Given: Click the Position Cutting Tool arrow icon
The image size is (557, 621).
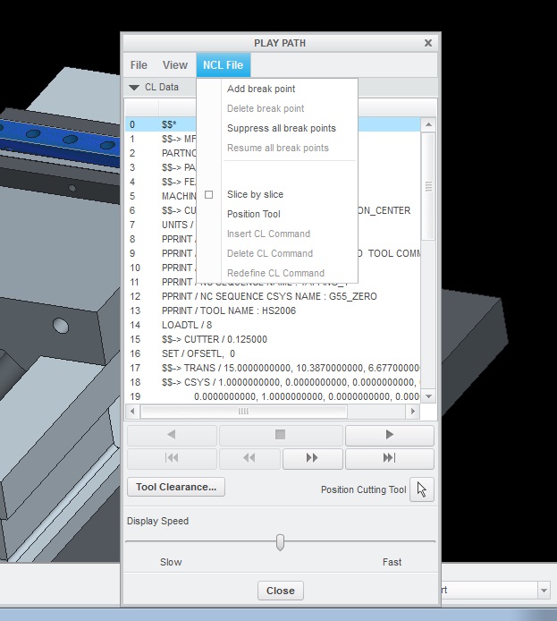Looking at the screenshot, I should pos(422,489).
